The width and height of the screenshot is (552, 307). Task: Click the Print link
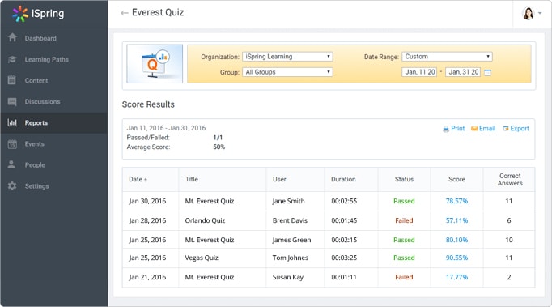coord(454,129)
